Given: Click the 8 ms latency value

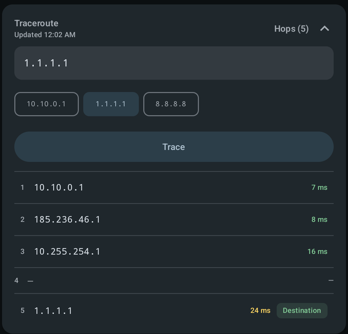Looking at the screenshot, I should (319, 219).
